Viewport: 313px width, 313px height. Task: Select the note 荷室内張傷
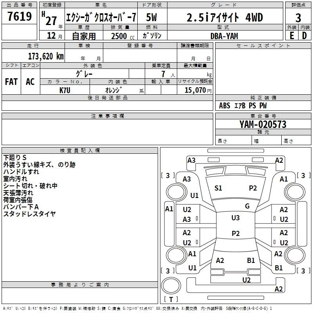18,200
